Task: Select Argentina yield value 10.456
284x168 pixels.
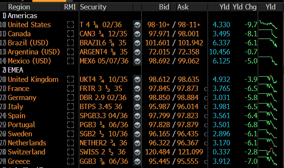Action: [219, 52]
